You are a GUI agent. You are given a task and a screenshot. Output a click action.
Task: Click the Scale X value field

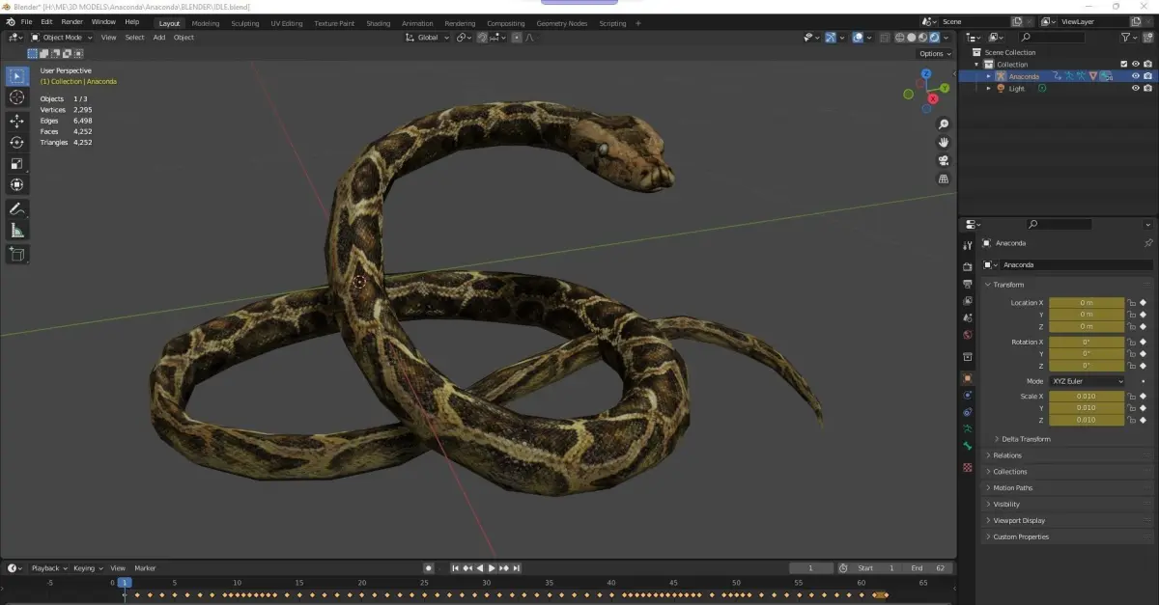point(1087,397)
